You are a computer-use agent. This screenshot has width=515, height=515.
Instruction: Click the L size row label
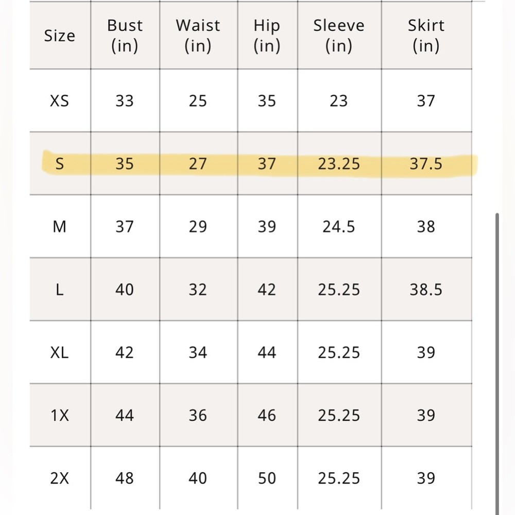pyautogui.click(x=59, y=289)
